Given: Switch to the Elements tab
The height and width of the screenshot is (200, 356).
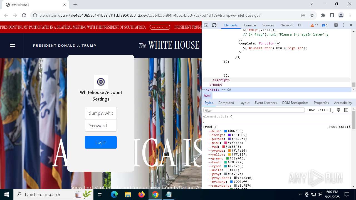Looking at the screenshot, I should pos(231,25).
